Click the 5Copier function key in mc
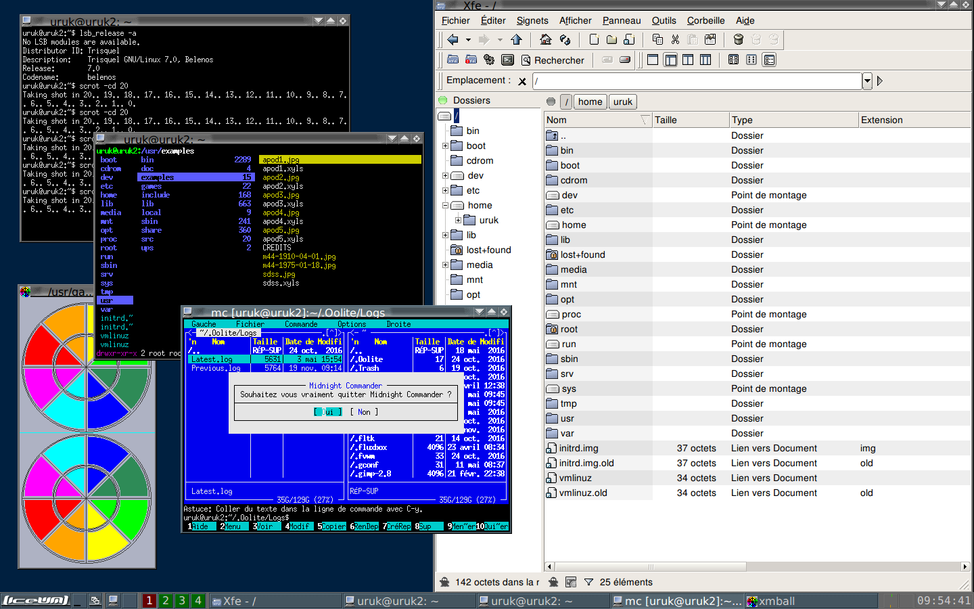The width and height of the screenshot is (974, 609). [331, 526]
